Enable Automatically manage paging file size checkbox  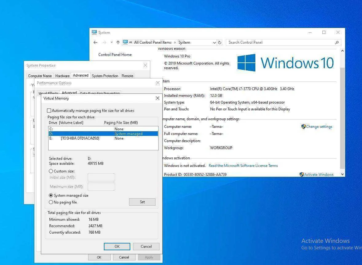(x=49, y=111)
